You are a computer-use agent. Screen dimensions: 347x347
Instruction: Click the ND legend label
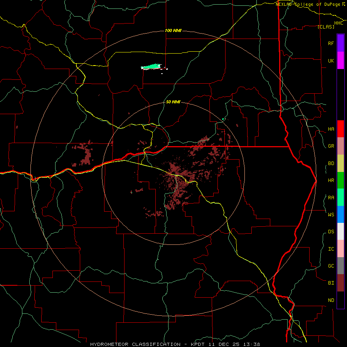pyautogui.click(x=331, y=300)
